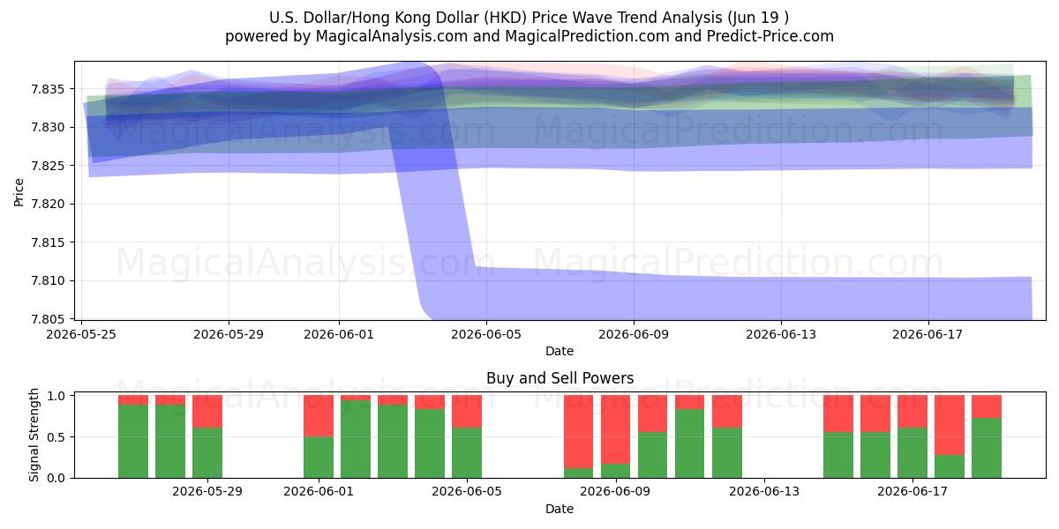Click the 7.835 price axis label
The width and height of the screenshot is (1059, 529).
pyautogui.click(x=49, y=89)
